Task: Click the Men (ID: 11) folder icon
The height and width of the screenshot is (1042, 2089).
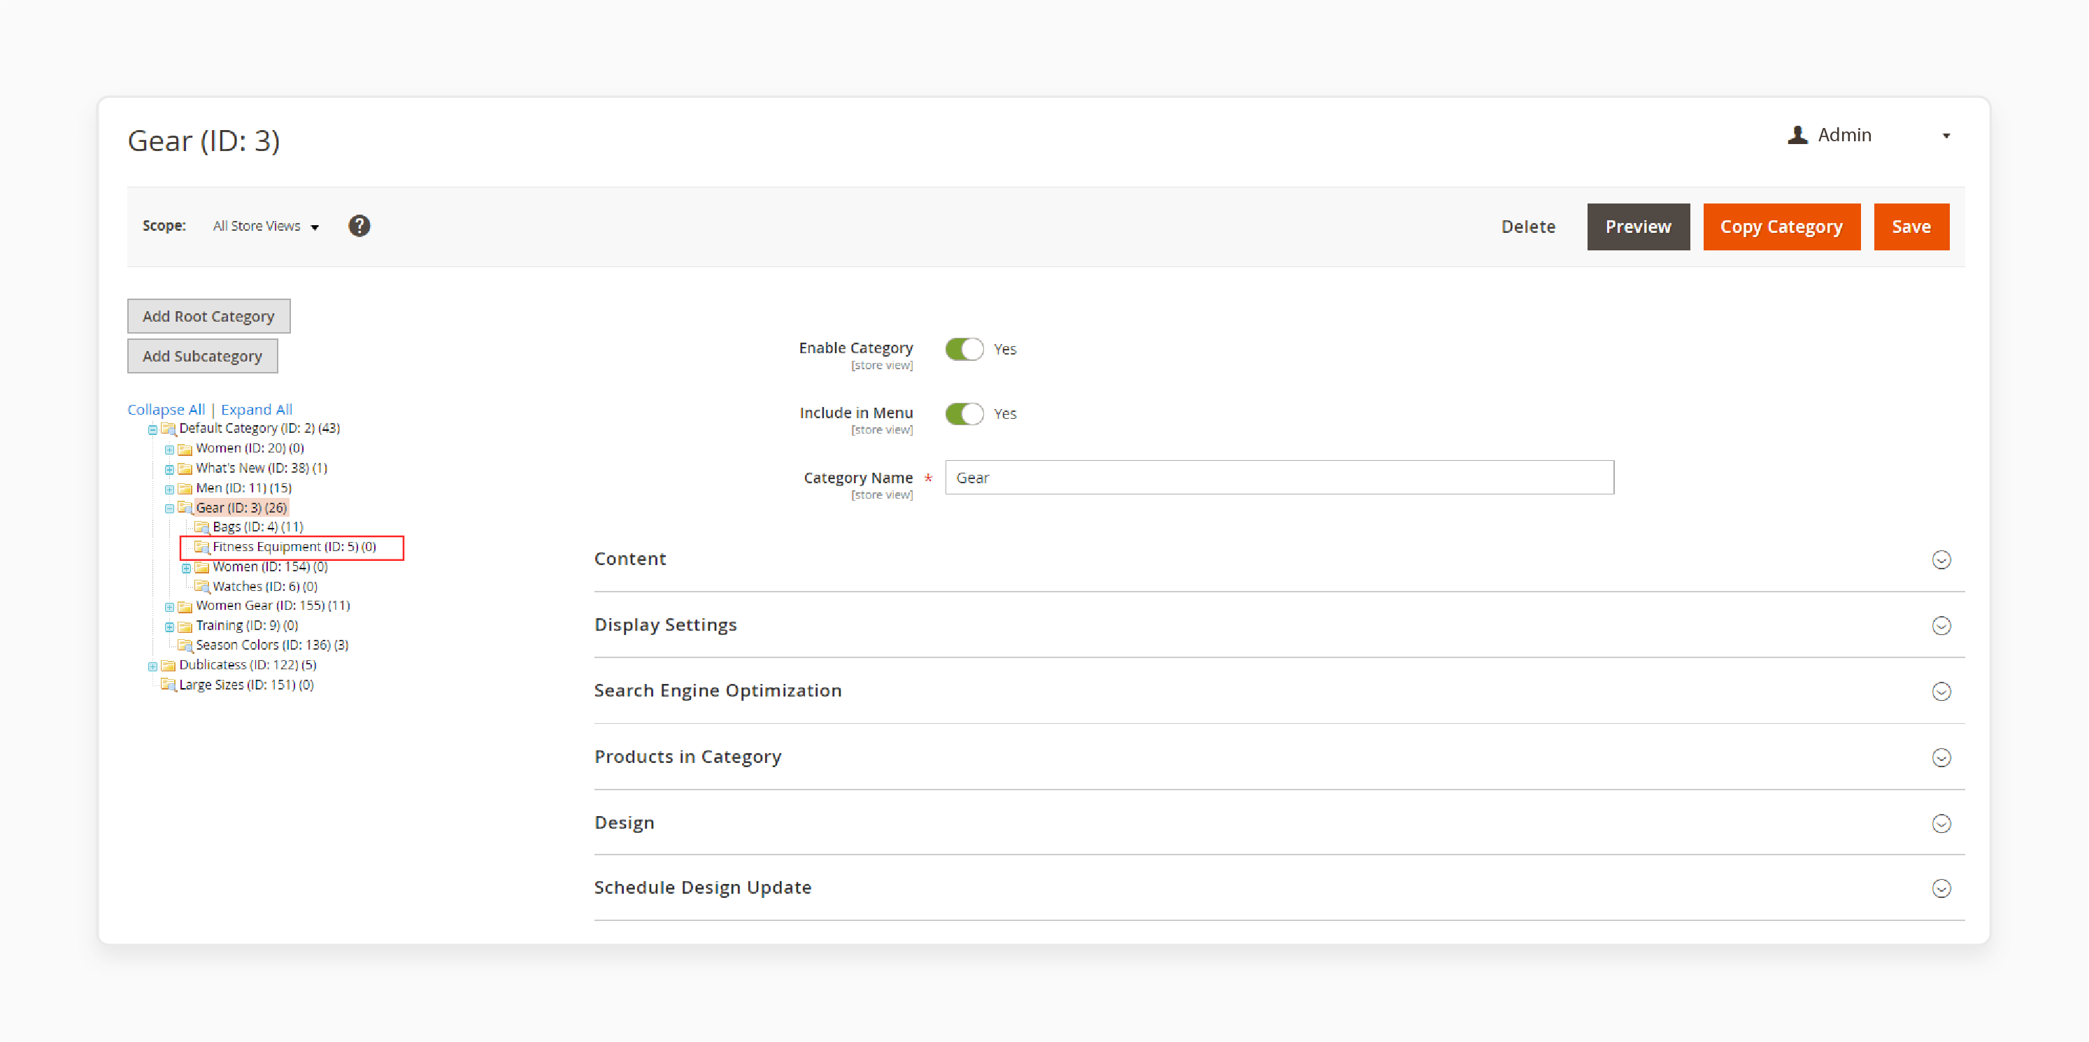Action: 185,489
